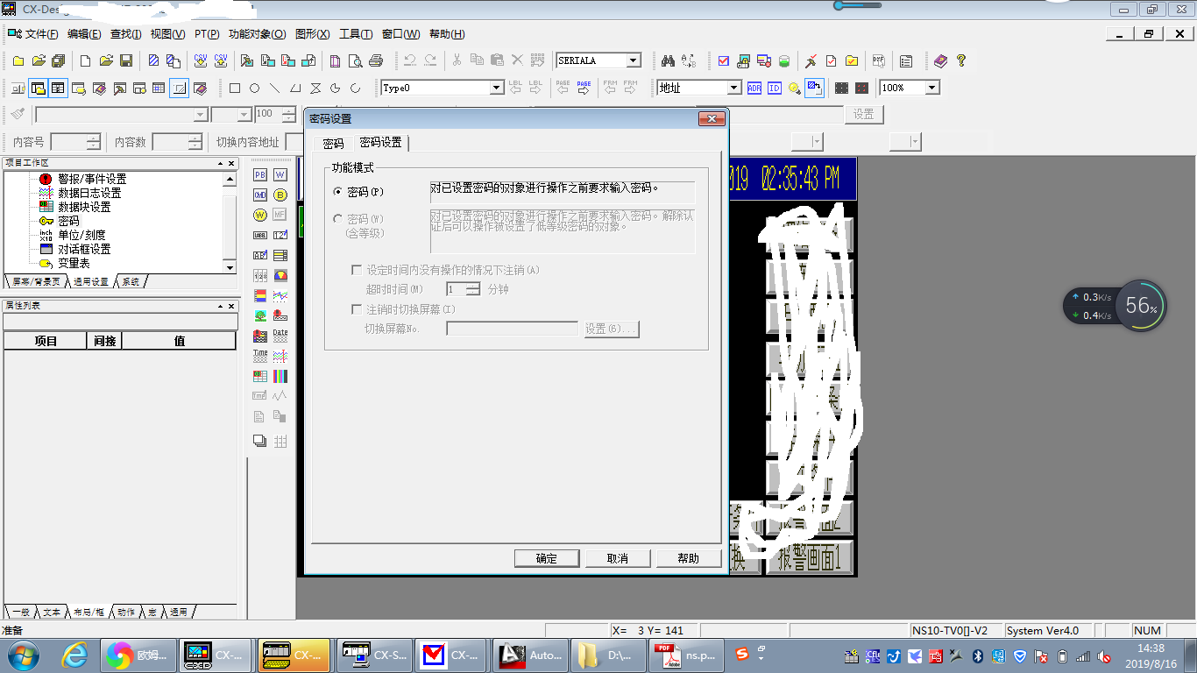The height and width of the screenshot is (673, 1197).
Task: Open the 100% zoom level dropdown
Action: coord(932,88)
